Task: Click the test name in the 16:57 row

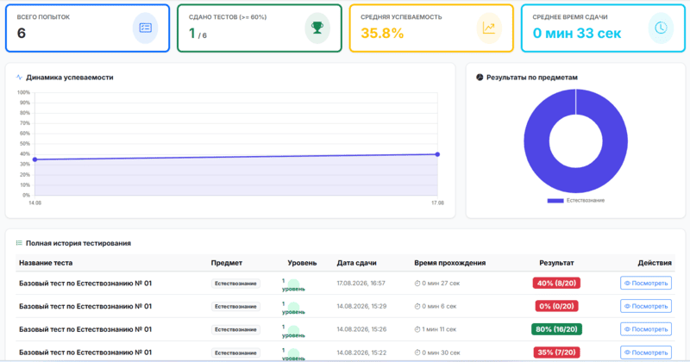Action: coord(85,284)
